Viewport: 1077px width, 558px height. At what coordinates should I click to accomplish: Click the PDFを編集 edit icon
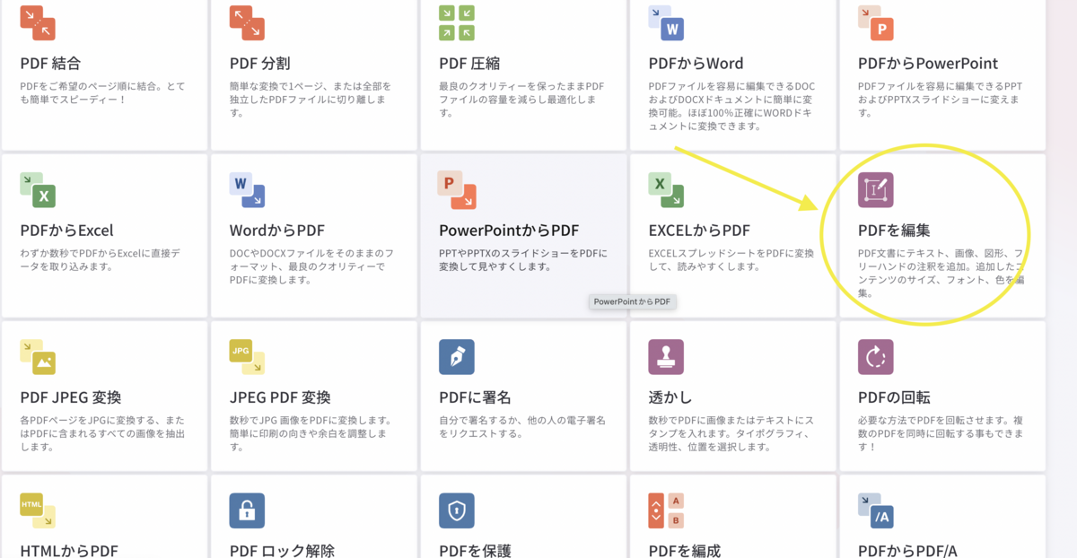[875, 189]
